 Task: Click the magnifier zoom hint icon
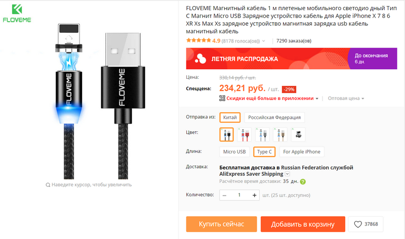(x=48, y=185)
